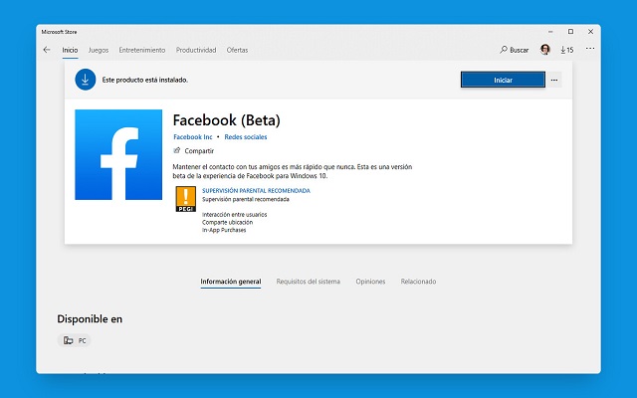The width and height of the screenshot is (637, 398).
Task: Go back with the arrow icon
Action: (47, 50)
